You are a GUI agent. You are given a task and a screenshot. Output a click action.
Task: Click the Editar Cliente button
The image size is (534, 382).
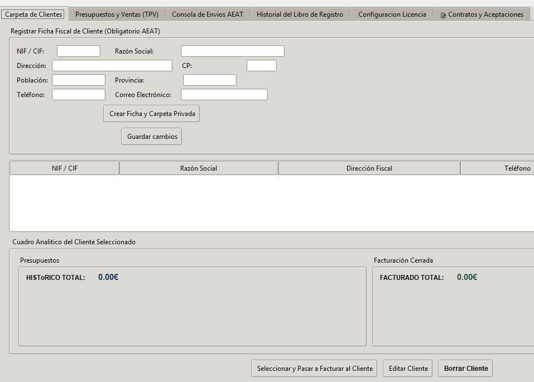(x=408, y=369)
